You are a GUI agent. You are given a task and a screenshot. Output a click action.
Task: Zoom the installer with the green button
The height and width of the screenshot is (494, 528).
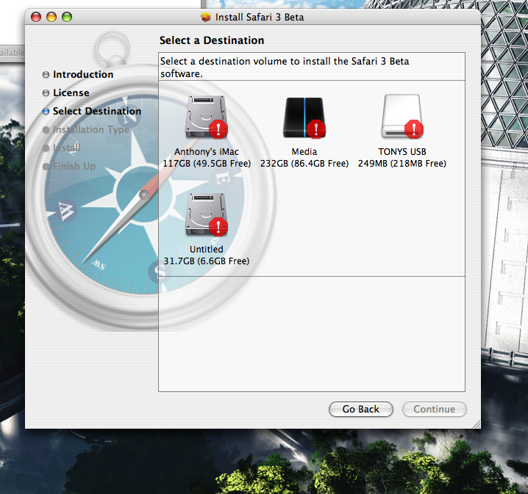tap(67, 17)
